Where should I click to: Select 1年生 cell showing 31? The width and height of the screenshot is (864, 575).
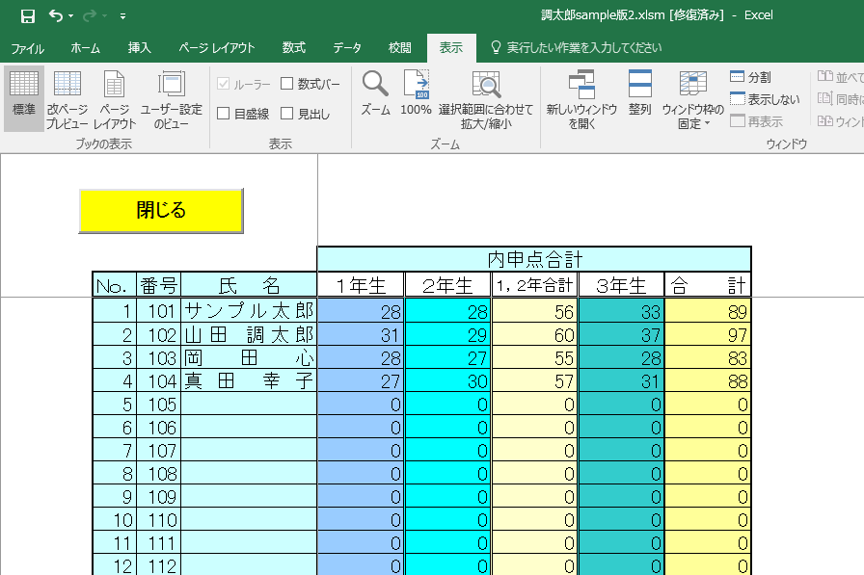click(x=361, y=334)
